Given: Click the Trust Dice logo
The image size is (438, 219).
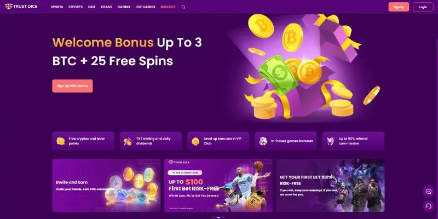Looking at the screenshot, I should pos(21,6).
